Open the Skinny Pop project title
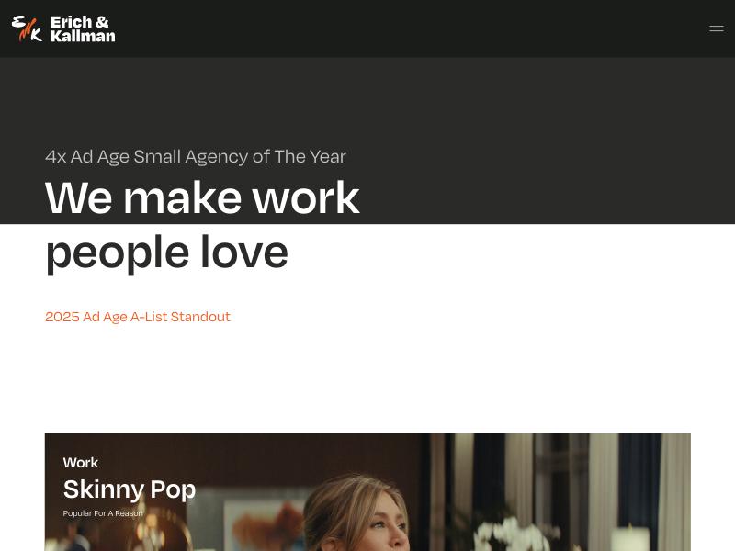Image resolution: width=735 pixels, height=551 pixels. pyautogui.click(x=130, y=489)
